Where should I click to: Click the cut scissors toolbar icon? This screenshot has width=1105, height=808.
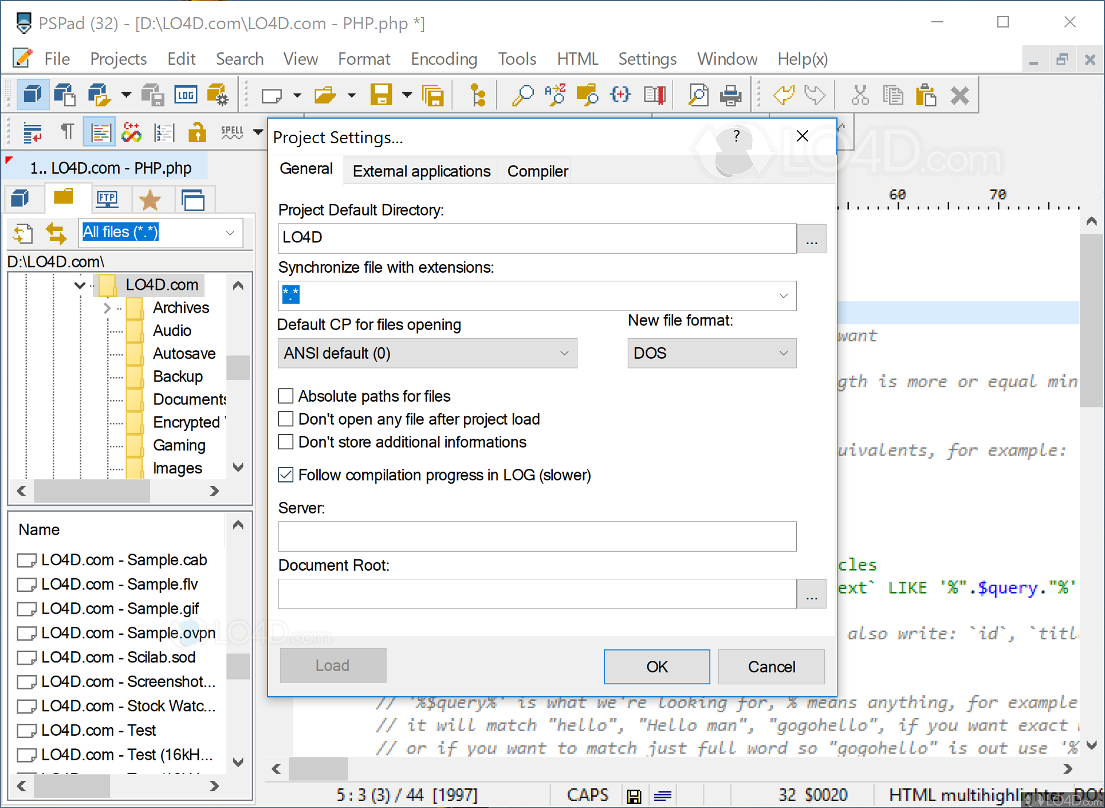point(860,95)
